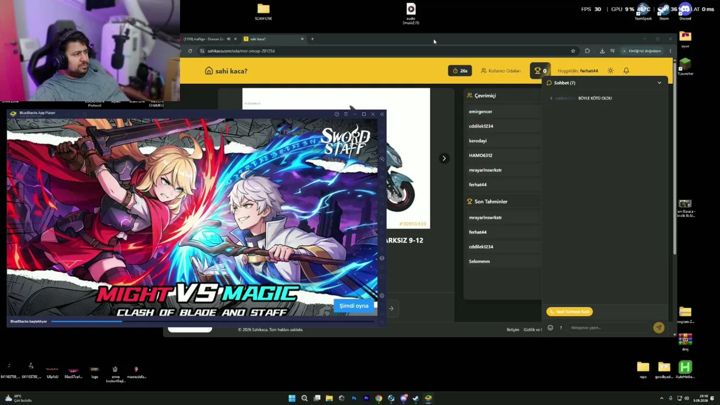Go to next motorcycle image arrow

[444, 158]
